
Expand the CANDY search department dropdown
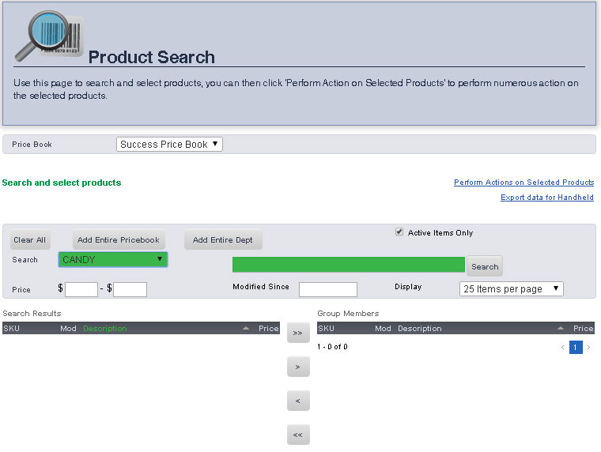coord(112,259)
